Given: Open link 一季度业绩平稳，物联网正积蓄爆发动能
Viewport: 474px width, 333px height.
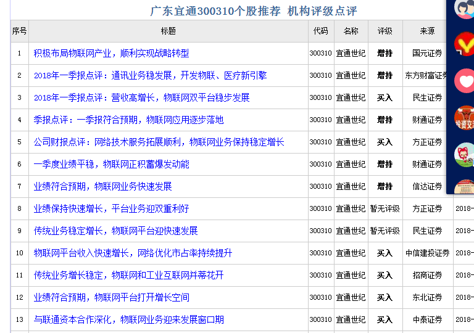Looking at the screenshot, I should pos(111,165).
